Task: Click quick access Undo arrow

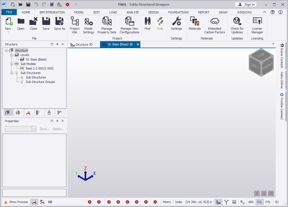Action: [36, 4]
